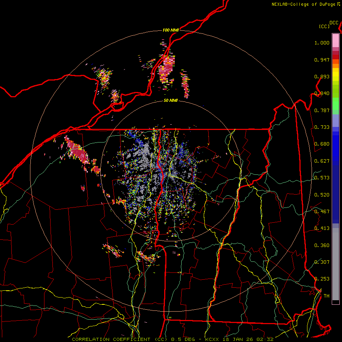Click the 0.573 legend value

[x=322, y=178]
